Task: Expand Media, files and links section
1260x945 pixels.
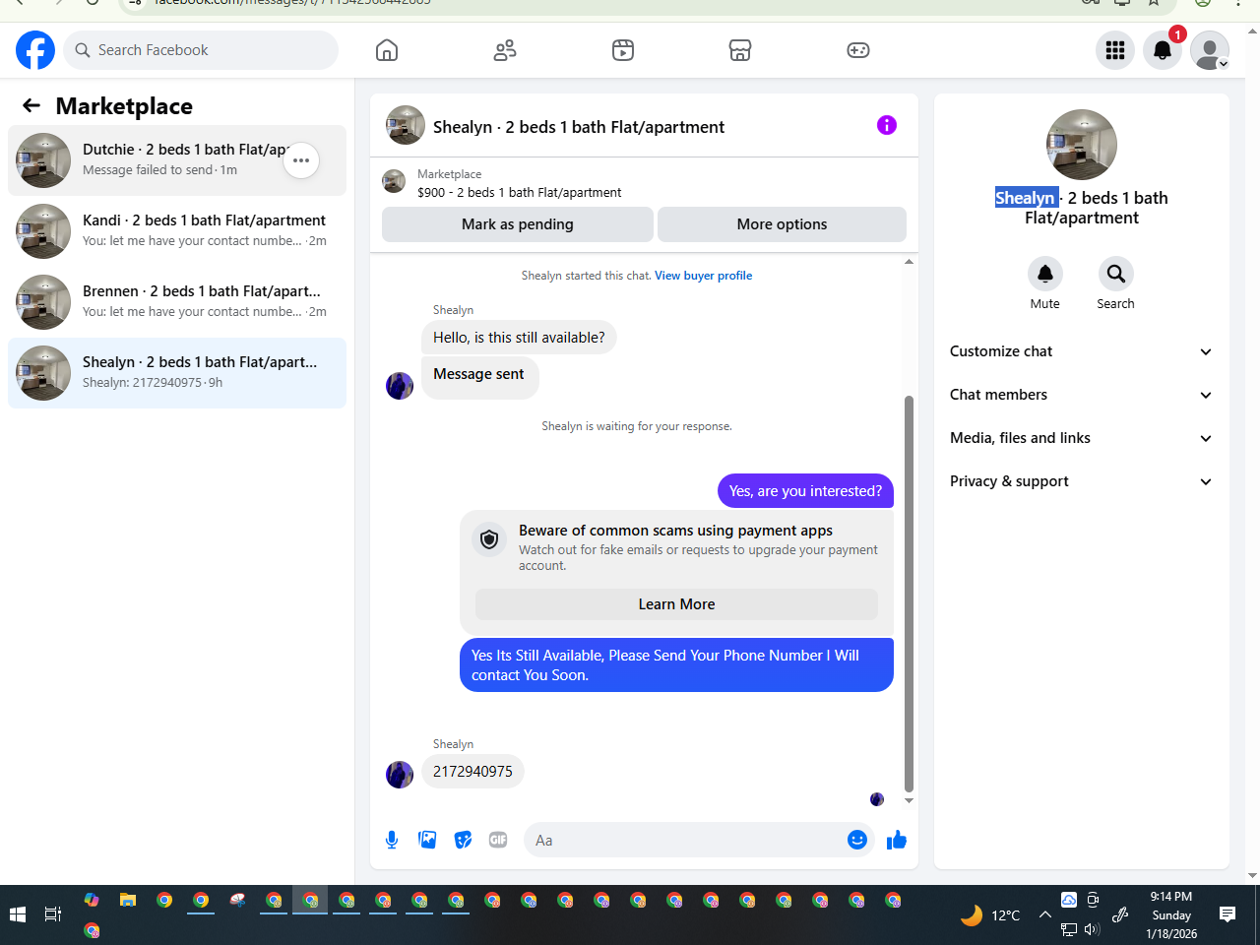Action: click(1082, 438)
